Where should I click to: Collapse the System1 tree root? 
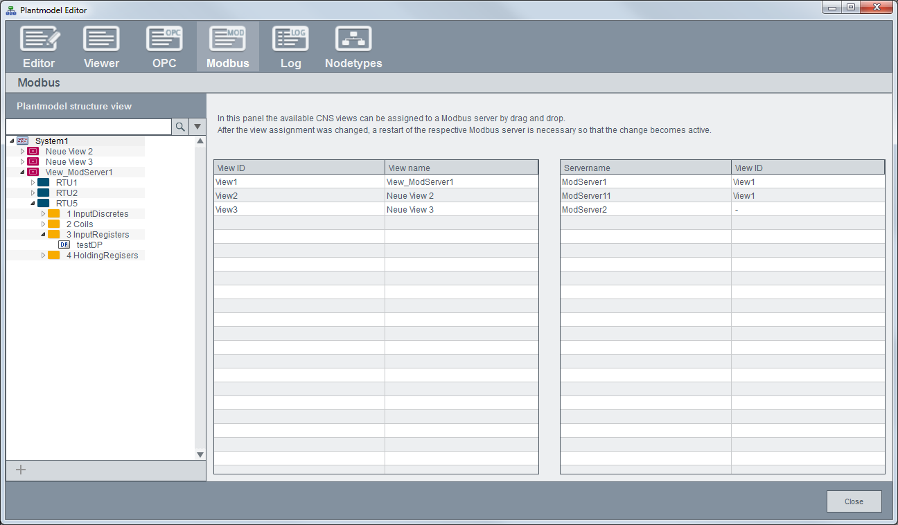(12, 141)
